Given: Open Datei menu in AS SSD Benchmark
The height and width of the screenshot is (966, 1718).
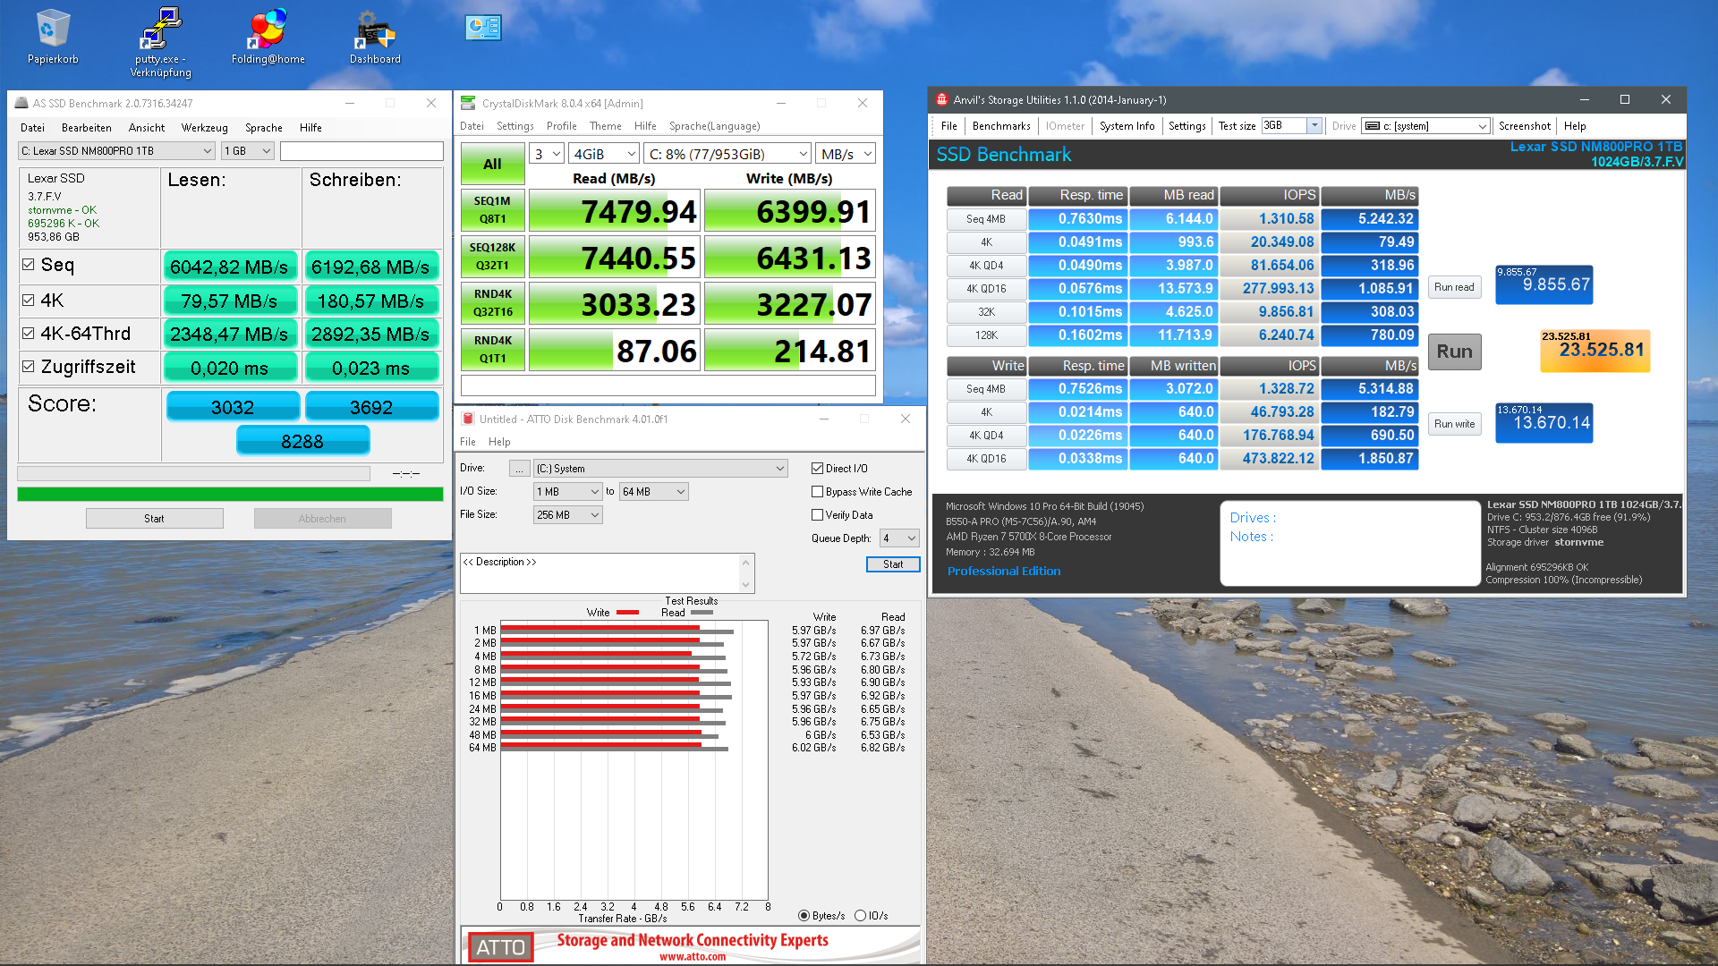Looking at the screenshot, I should [32, 128].
